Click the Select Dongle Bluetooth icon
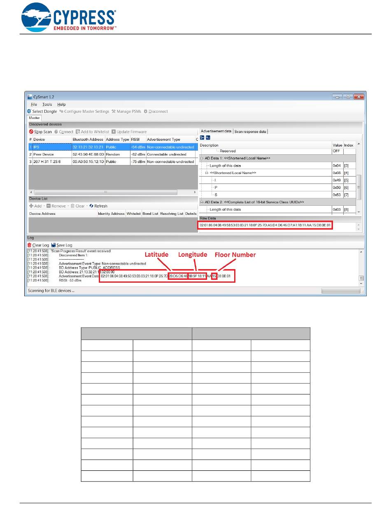The height and width of the screenshot is (516, 391). click(29, 112)
